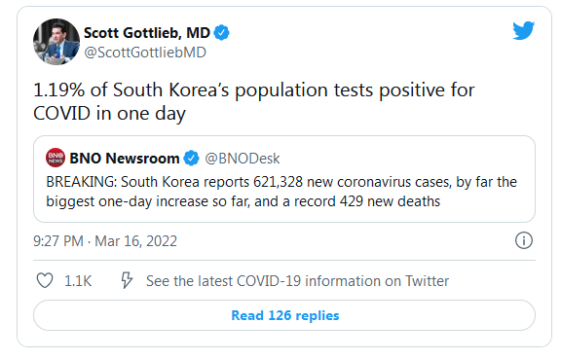The height and width of the screenshot is (359, 561).
Task: Click the Twitter bird logo
Action: click(523, 30)
